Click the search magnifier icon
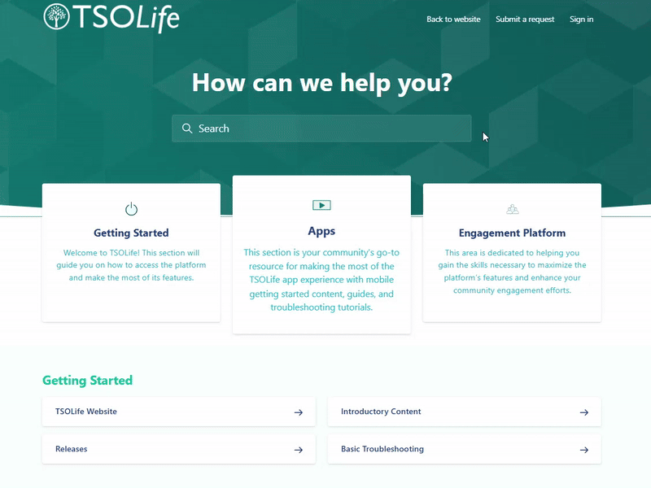651x488 pixels. tap(187, 129)
